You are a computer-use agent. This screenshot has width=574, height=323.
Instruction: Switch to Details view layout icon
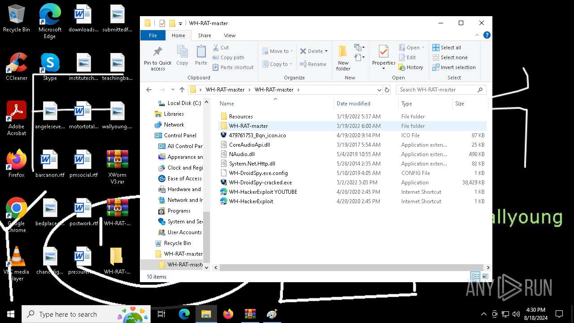475,277
